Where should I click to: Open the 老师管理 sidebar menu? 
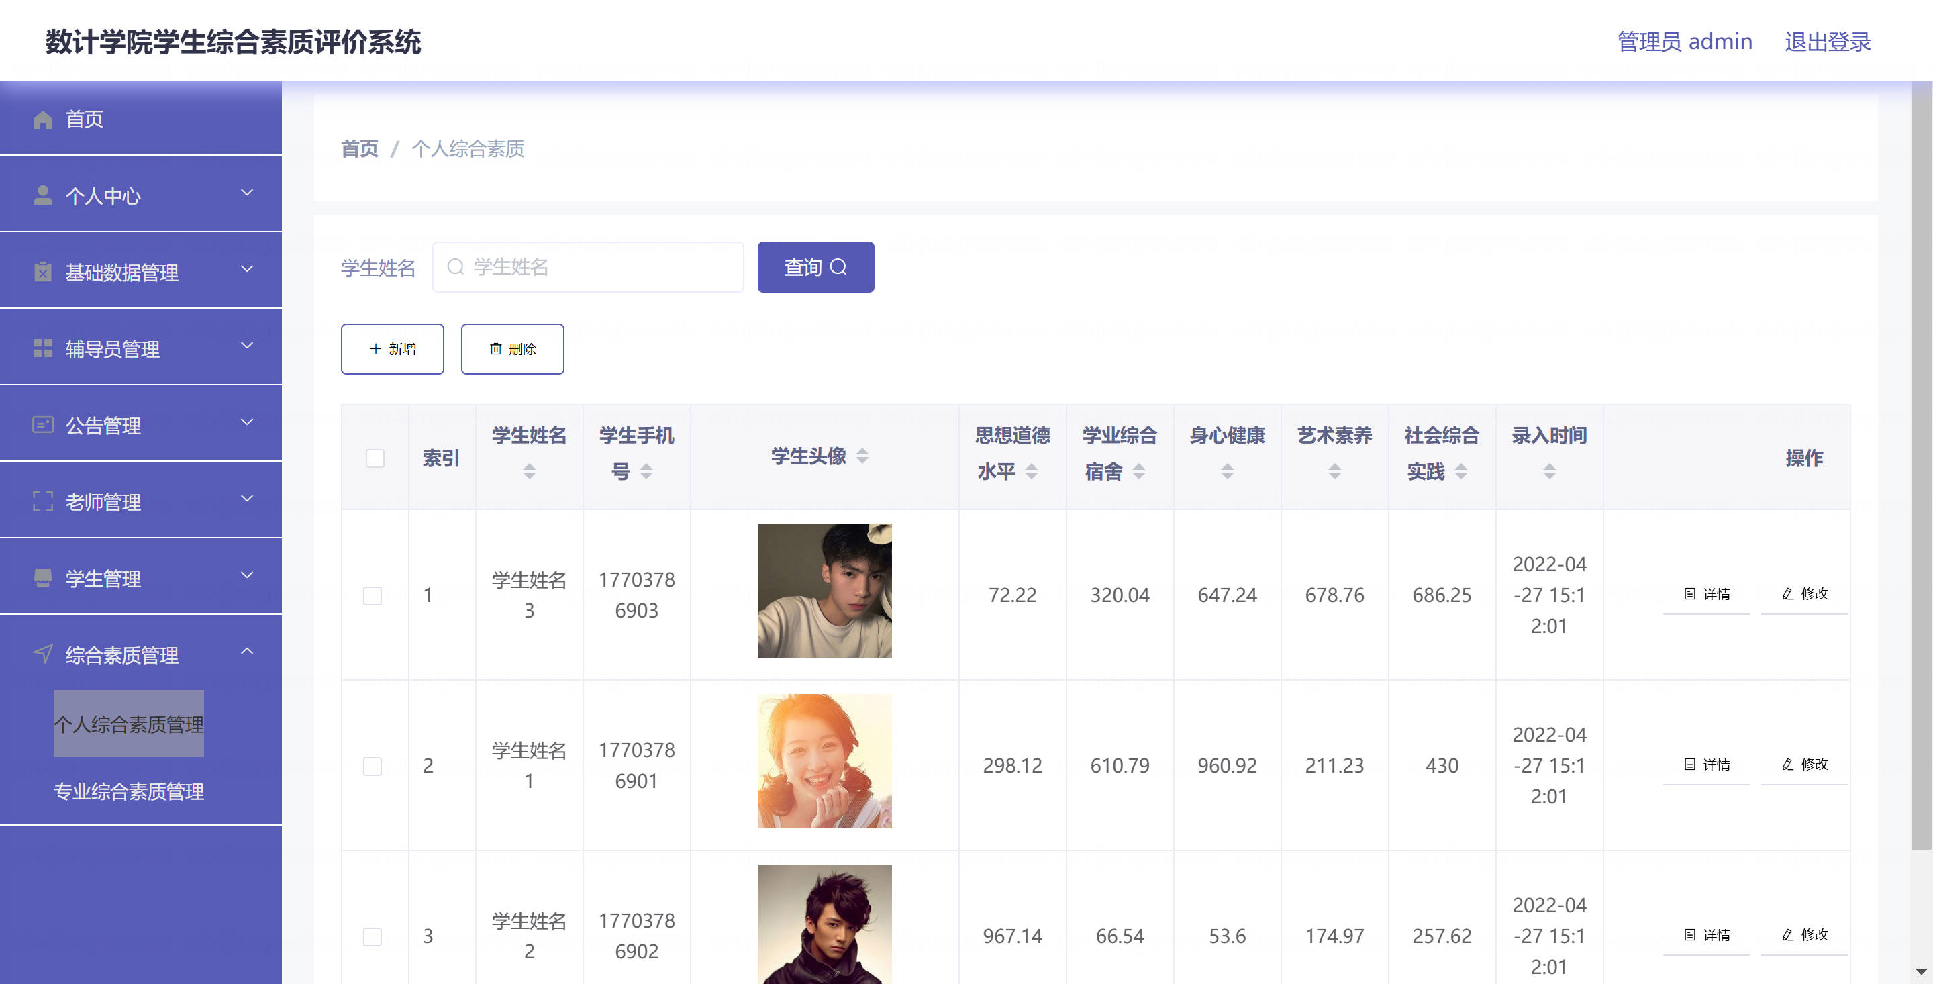tap(140, 501)
